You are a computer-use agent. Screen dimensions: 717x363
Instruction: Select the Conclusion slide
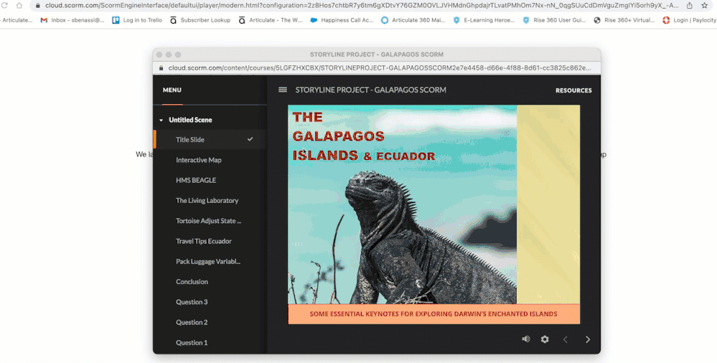192,282
